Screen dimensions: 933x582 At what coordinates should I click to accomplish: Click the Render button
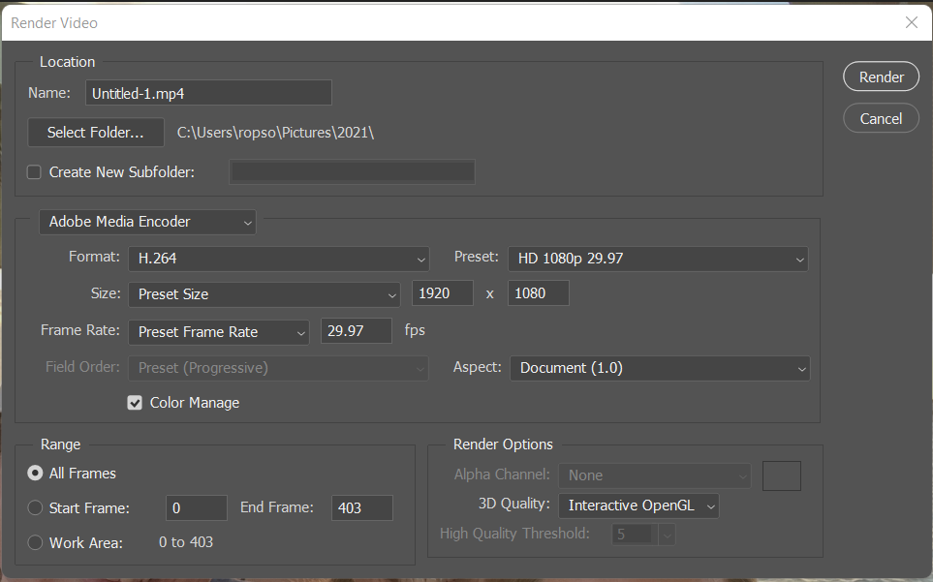click(x=880, y=76)
